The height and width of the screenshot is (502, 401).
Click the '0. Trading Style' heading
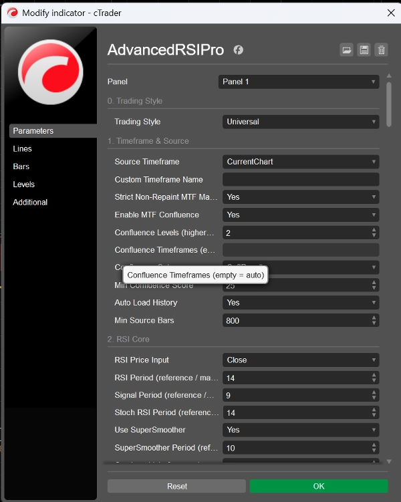tap(135, 101)
